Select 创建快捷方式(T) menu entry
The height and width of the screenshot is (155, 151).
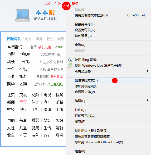click(108, 80)
